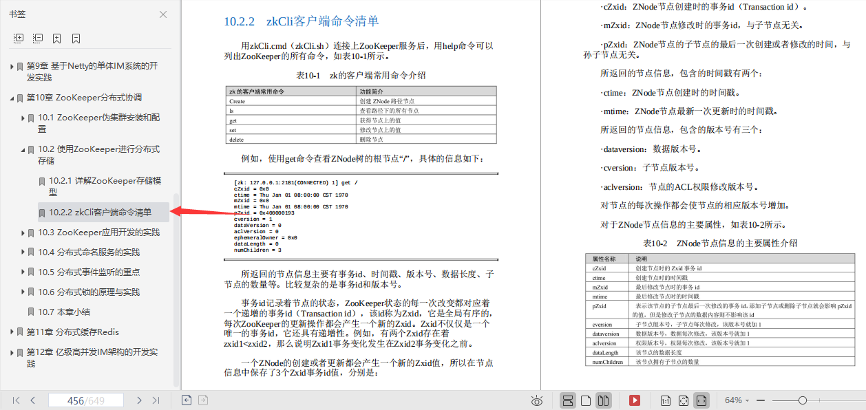866x410 pixels.
Task: Open bookmark text 10.4 分布式命名服务的实践
Action: [x=89, y=252]
